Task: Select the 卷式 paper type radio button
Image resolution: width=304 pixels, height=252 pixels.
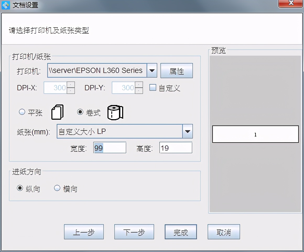Action: click(80, 112)
